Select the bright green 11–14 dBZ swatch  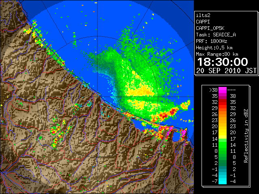click(223, 145)
